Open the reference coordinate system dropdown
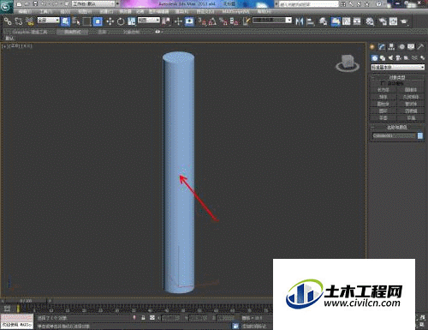The height and width of the screenshot is (330, 428). click(149, 21)
